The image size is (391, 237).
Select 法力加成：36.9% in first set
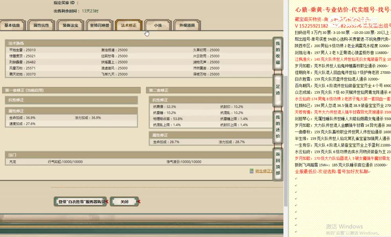88,118
